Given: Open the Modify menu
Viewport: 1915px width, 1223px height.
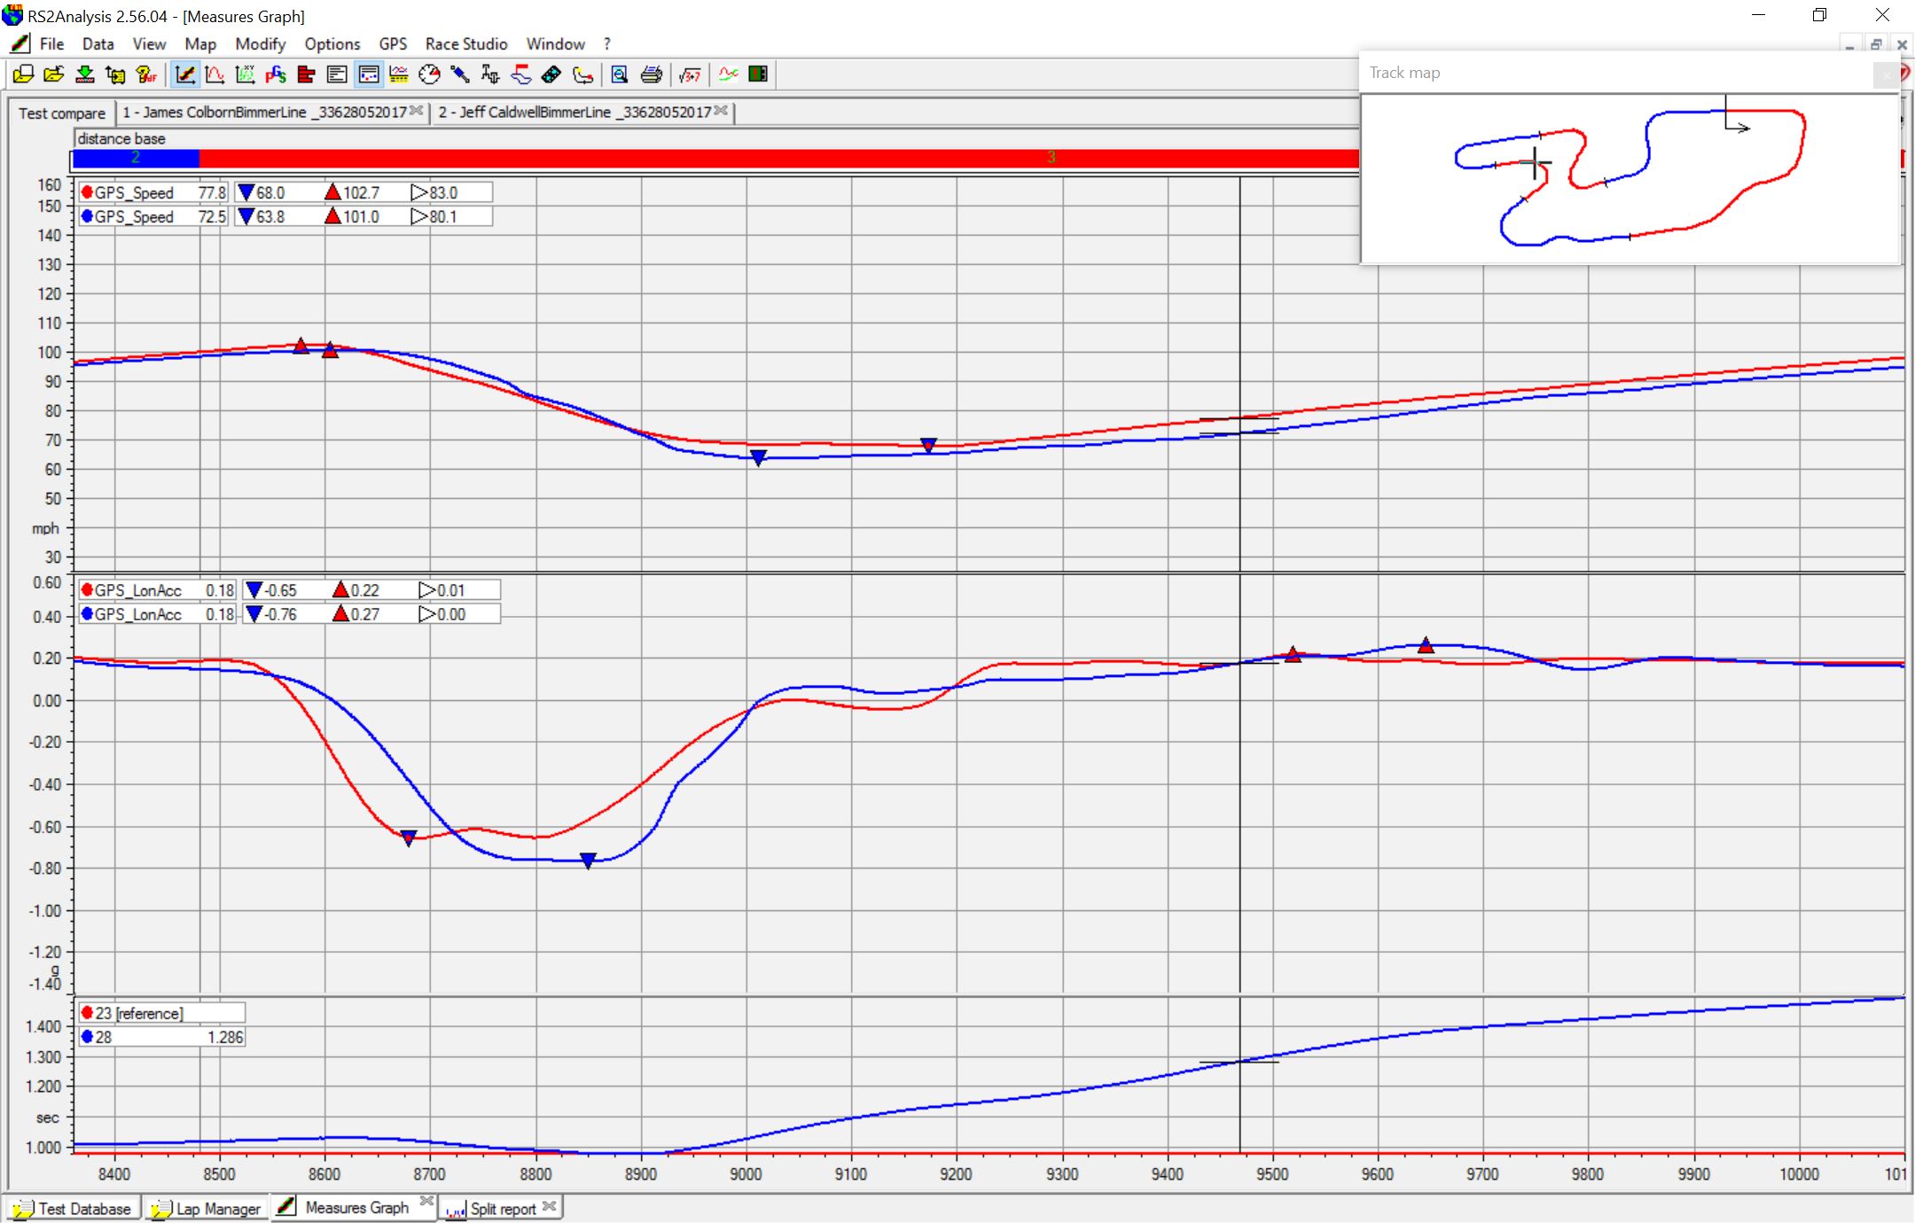Looking at the screenshot, I should [x=260, y=43].
